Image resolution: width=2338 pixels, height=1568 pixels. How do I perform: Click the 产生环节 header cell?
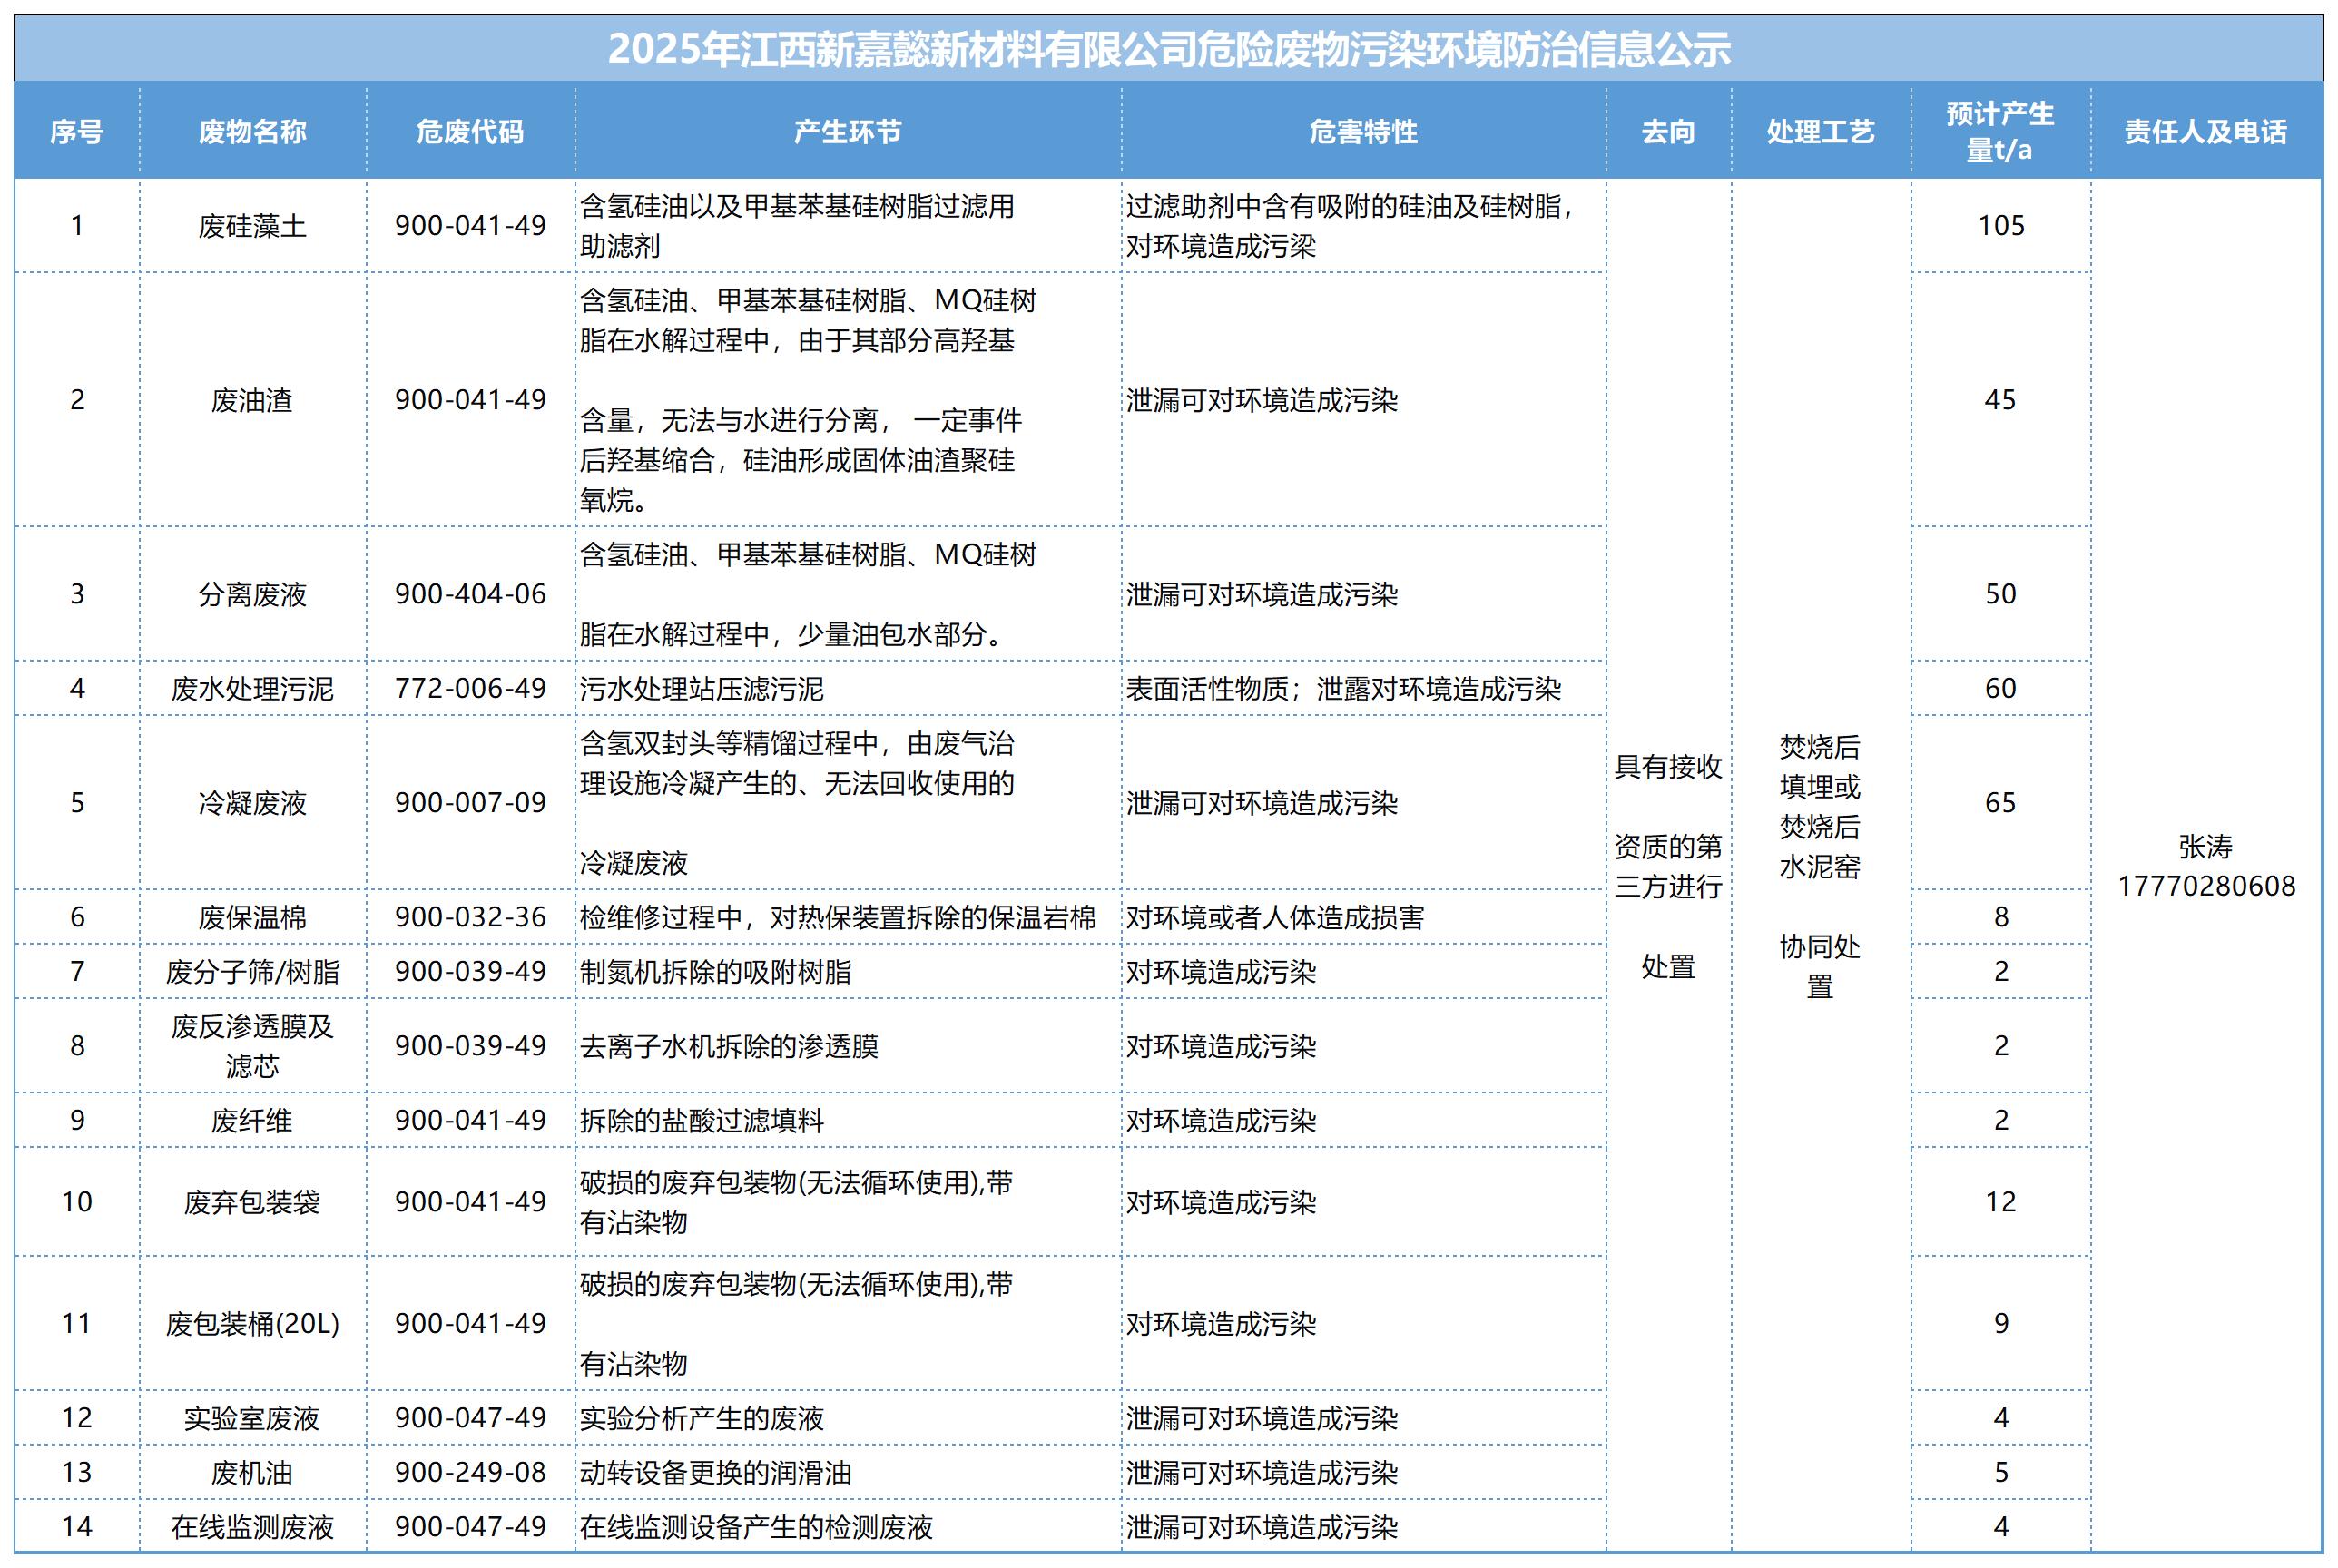(x=847, y=131)
